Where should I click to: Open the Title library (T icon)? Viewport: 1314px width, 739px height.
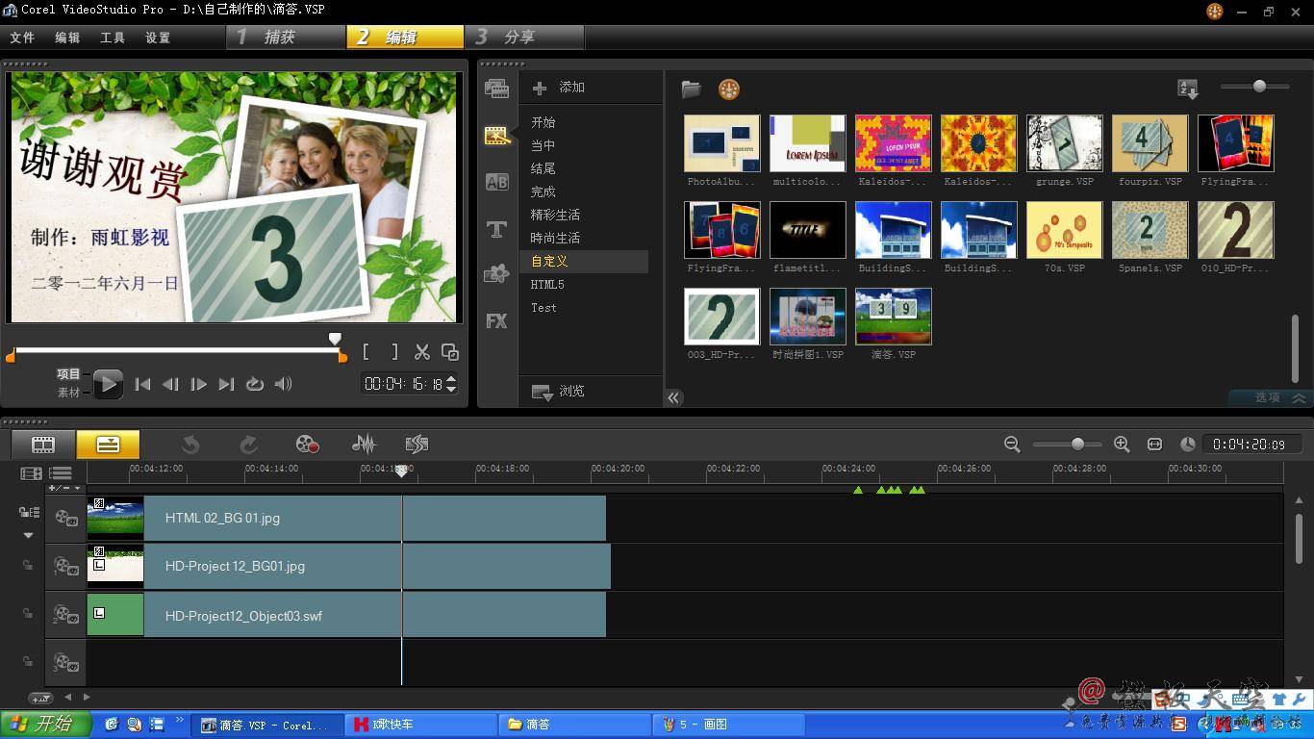coord(496,229)
